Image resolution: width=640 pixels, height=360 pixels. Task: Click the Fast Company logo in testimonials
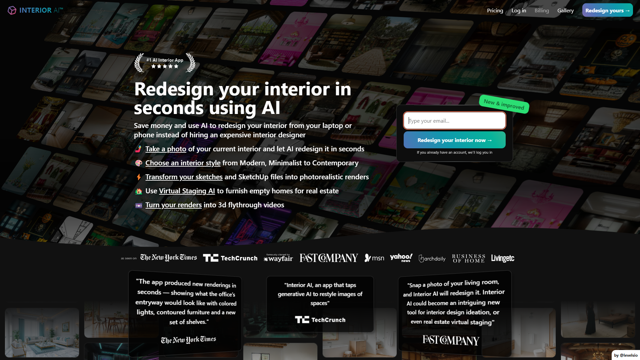click(451, 339)
